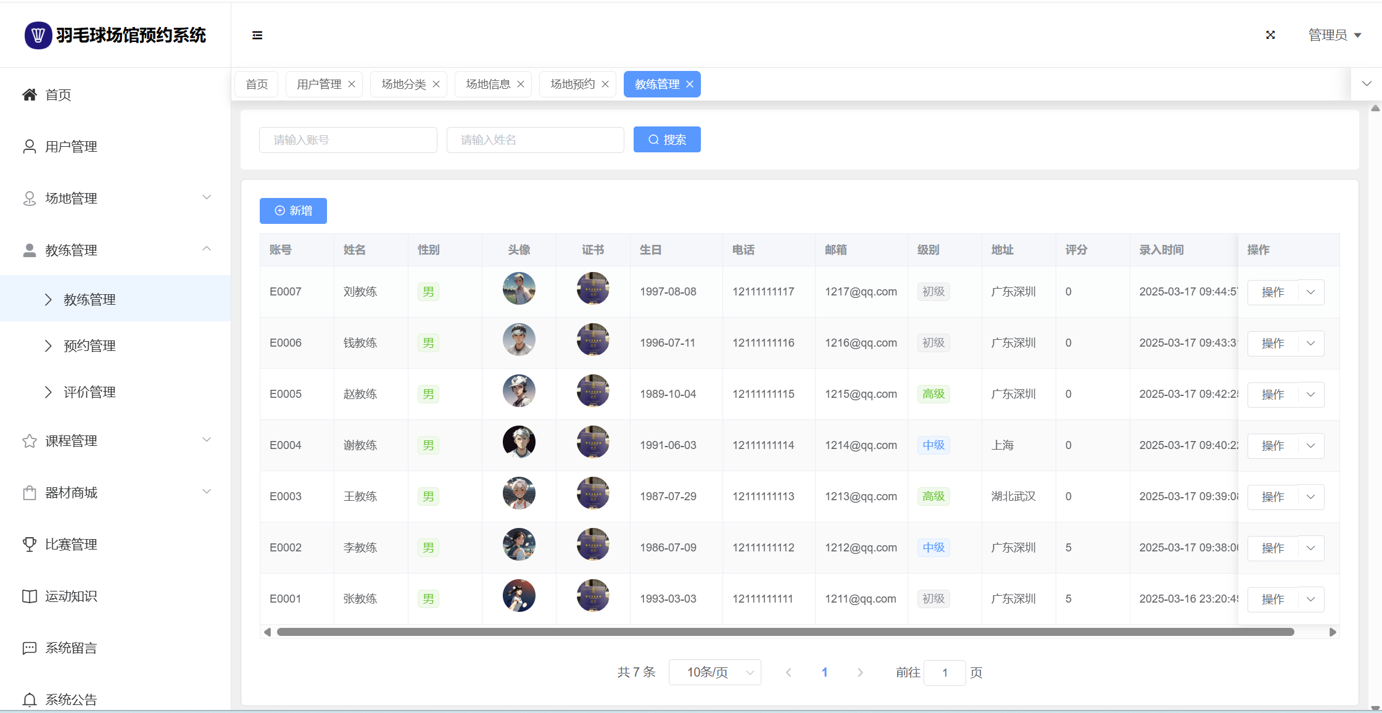Click the 请输入账号 input field
Image resolution: width=1382 pixels, height=713 pixels.
pyautogui.click(x=348, y=140)
